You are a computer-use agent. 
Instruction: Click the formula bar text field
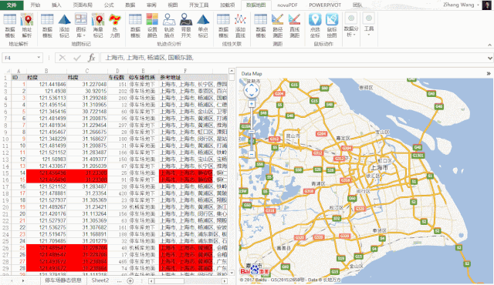point(293,58)
